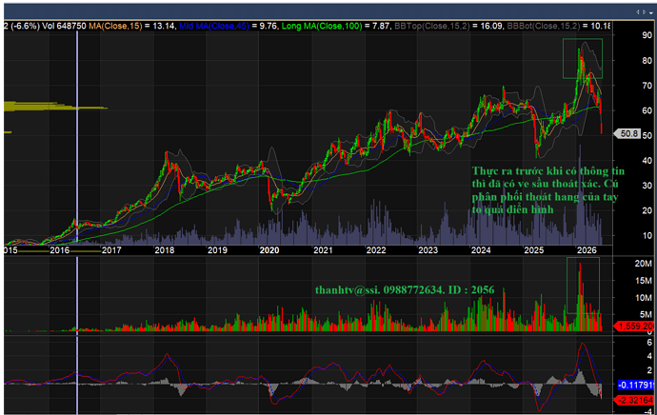The height and width of the screenshot is (415, 657).
Task: Click the green Vietnamese annotation text
Action: 548,190
